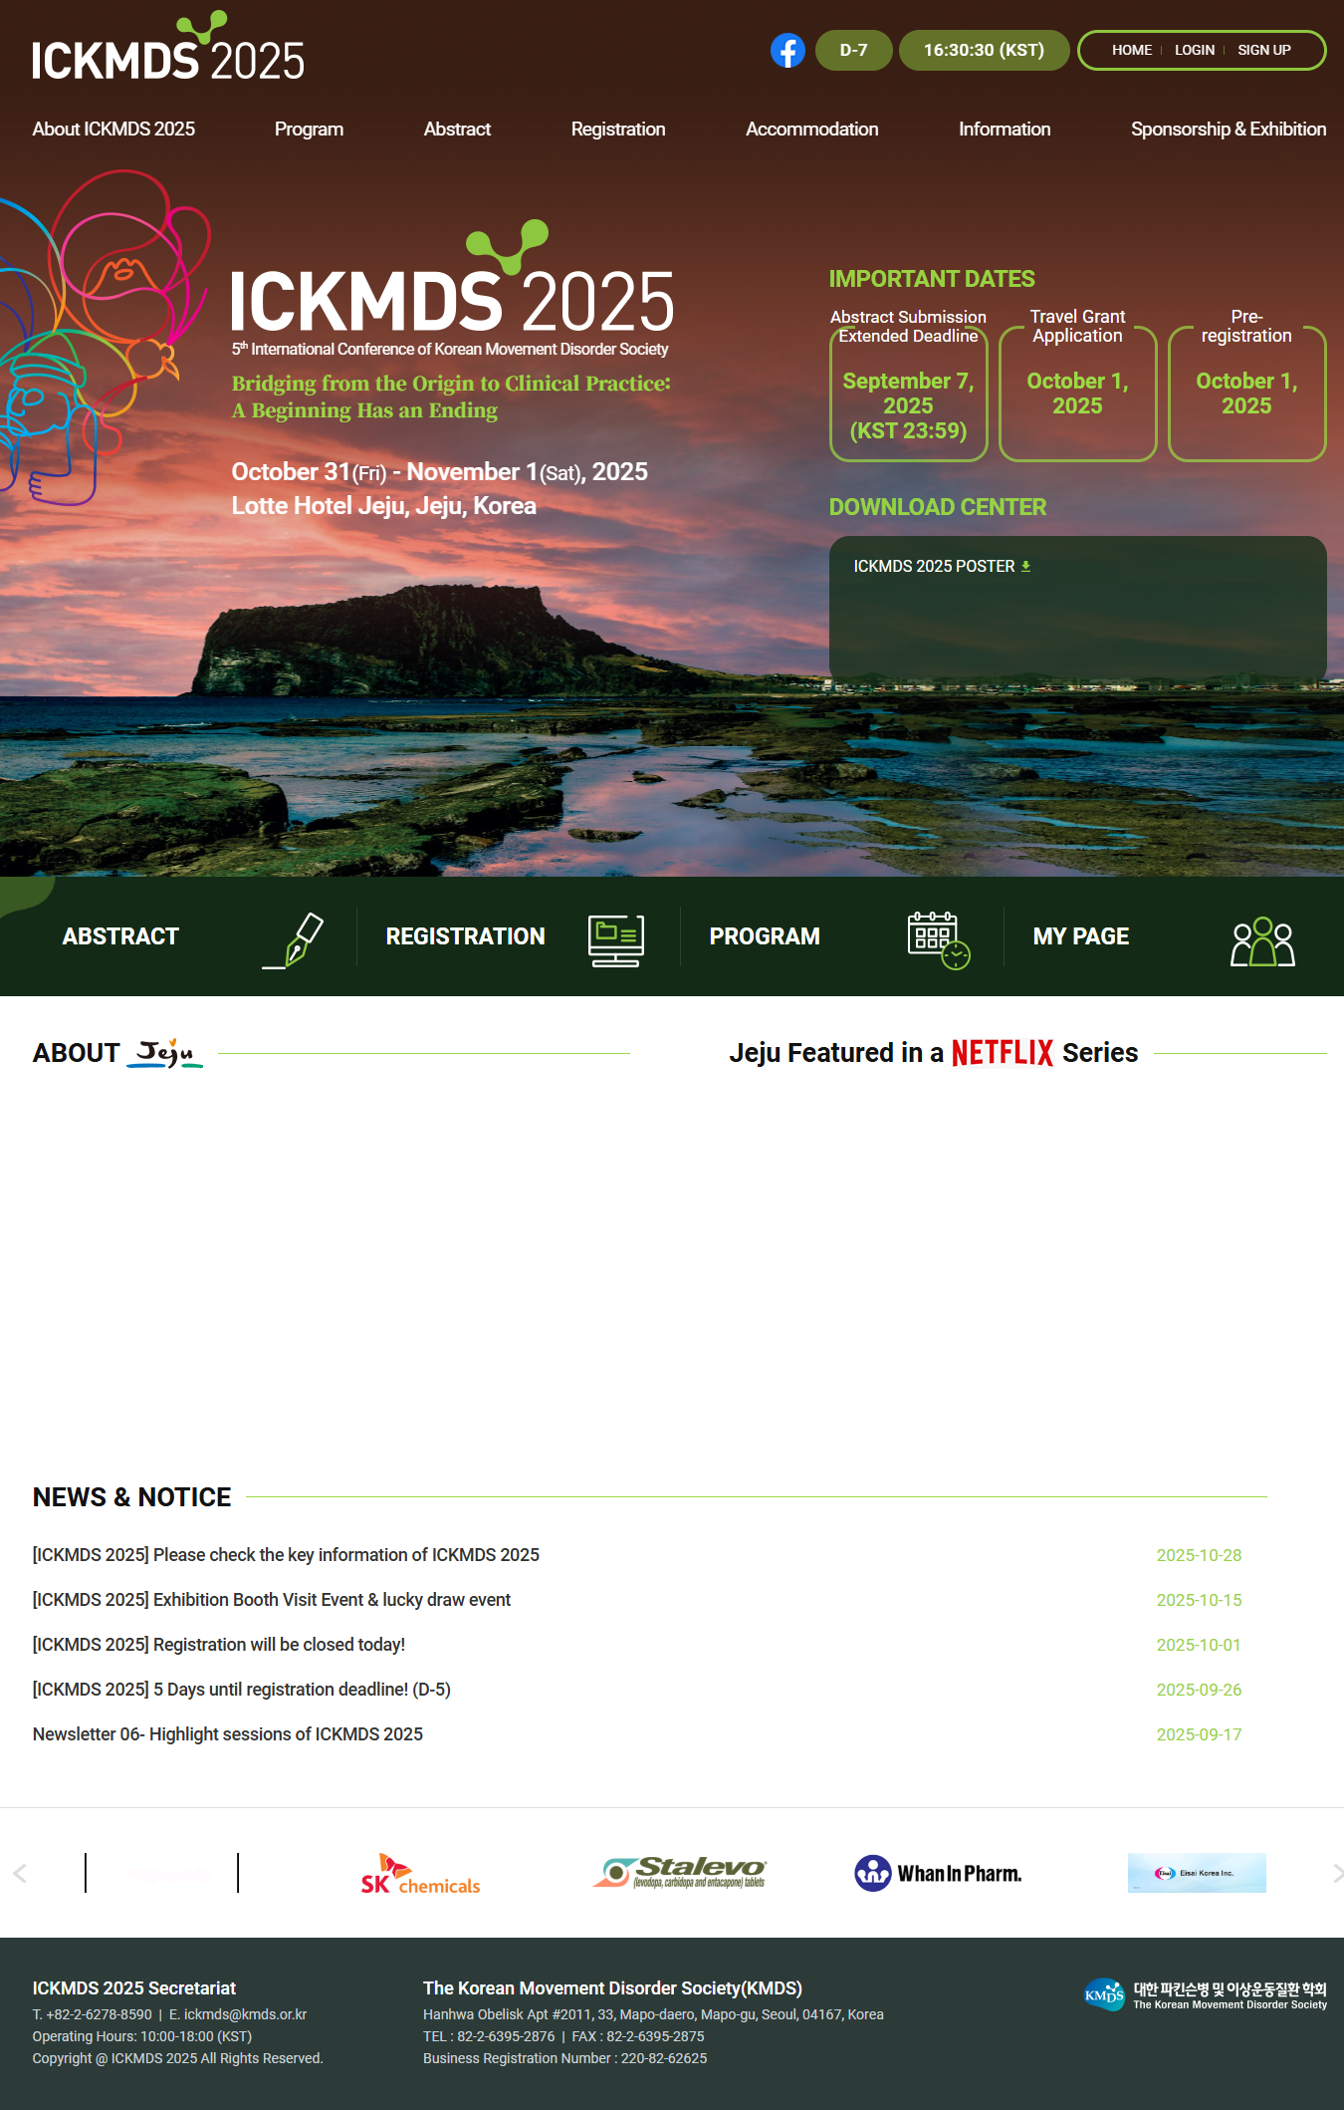Click the LOGIN link
This screenshot has width=1344, height=2110.
[x=1194, y=50]
